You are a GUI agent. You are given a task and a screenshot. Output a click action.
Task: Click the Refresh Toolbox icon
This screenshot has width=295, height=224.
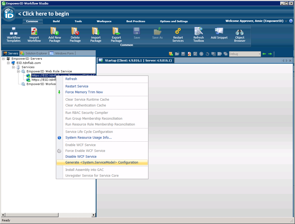point(199,31)
